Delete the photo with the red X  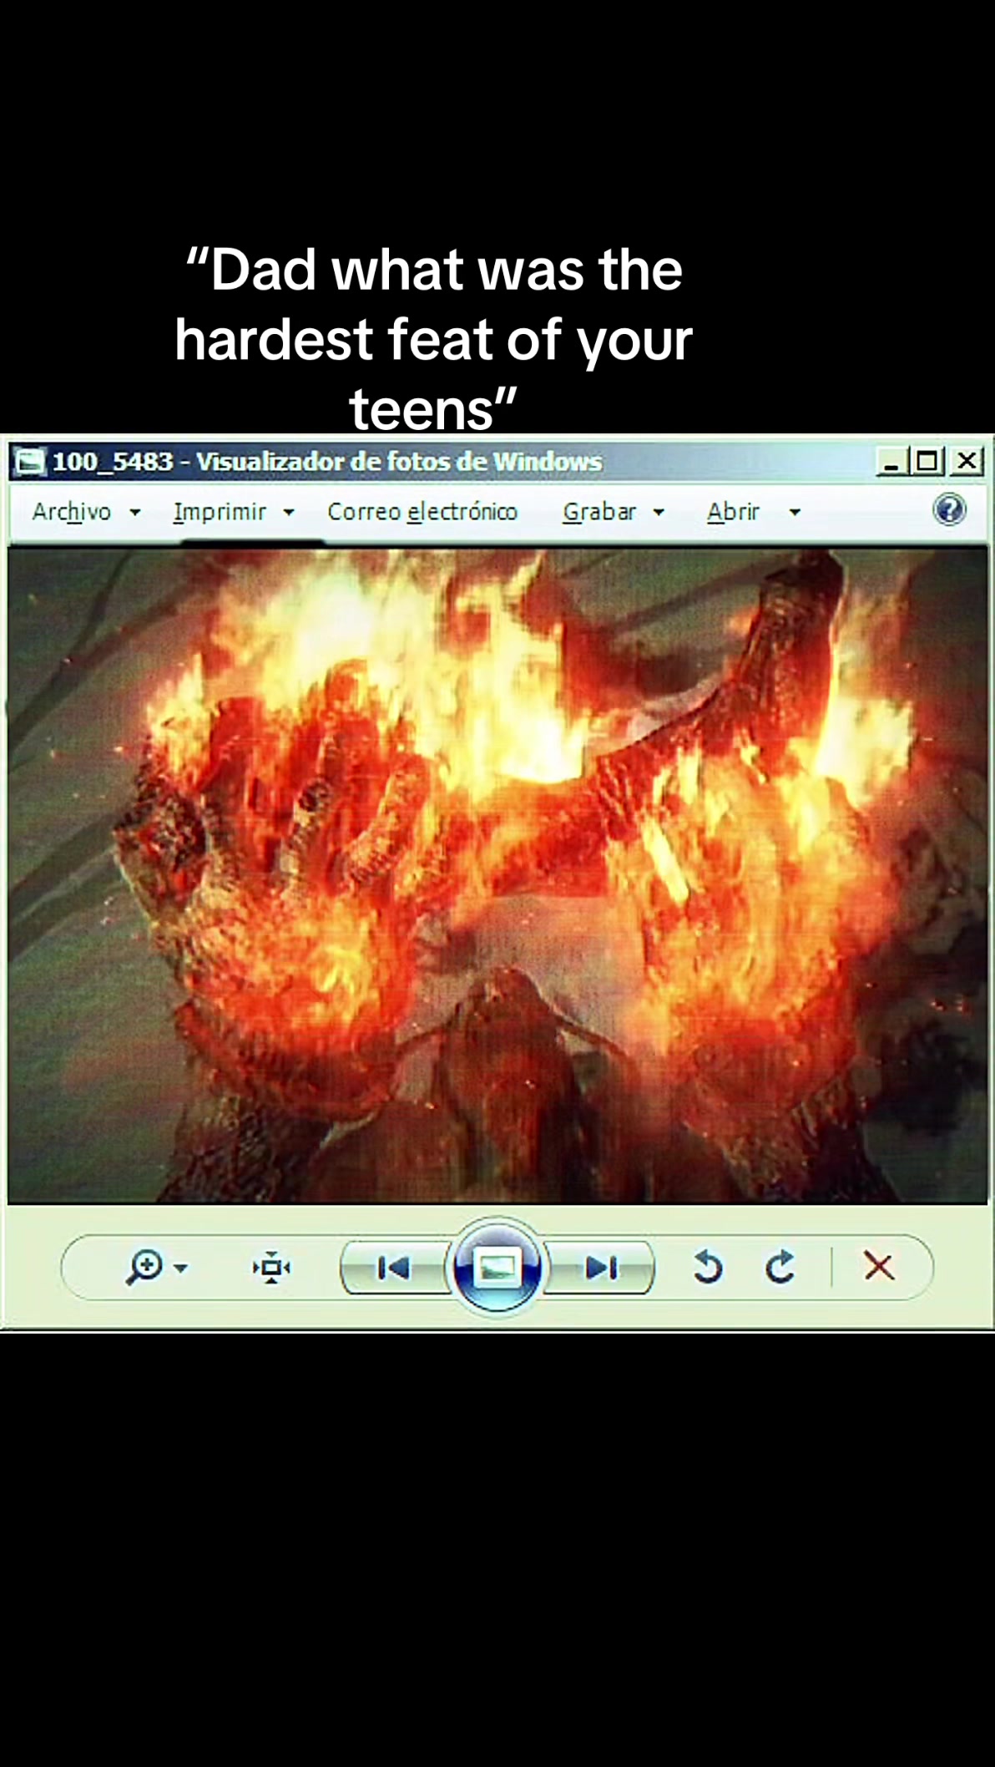pyautogui.click(x=879, y=1267)
